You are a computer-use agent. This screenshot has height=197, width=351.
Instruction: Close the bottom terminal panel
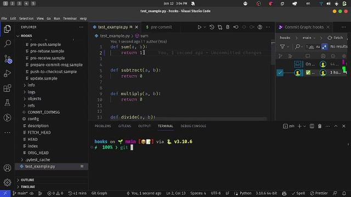[x=344, y=126]
